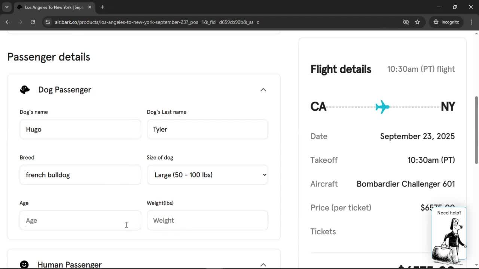Viewport: 479px width, 269px height.
Task: Click the Human Passenger section title
Action: (x=70, y=265)
